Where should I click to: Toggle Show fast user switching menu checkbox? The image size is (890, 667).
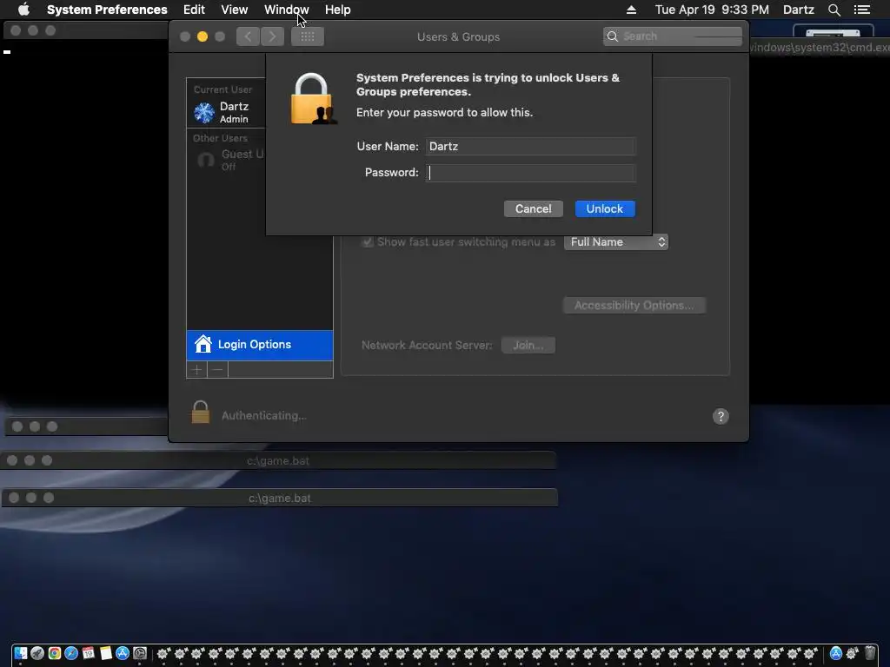(x=368, y=242)
